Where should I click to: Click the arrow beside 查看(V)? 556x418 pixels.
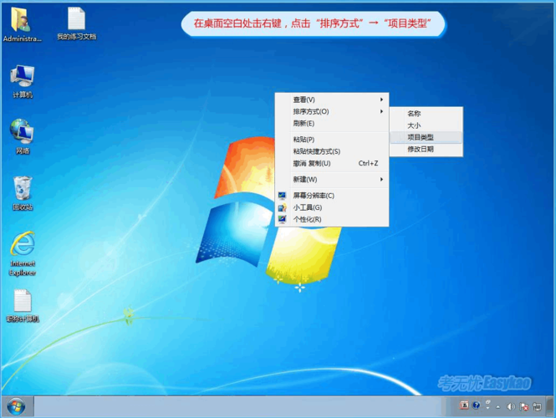point(381,99)
